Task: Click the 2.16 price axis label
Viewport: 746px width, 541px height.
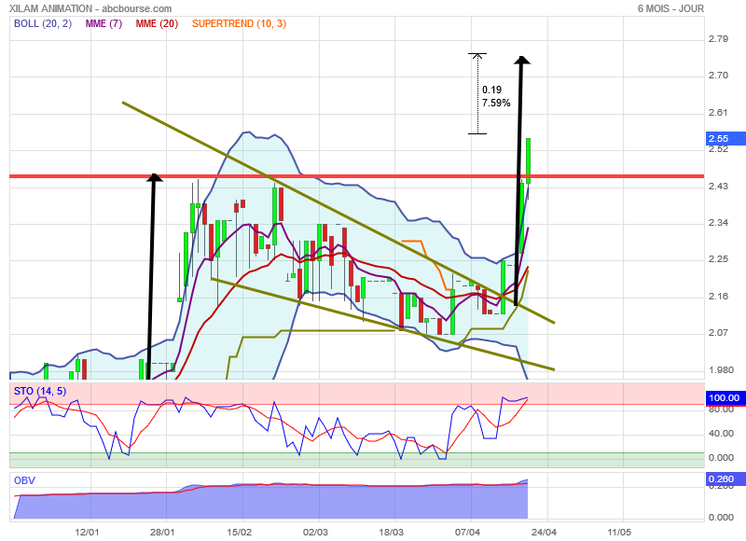Action: tap(718, 297)
